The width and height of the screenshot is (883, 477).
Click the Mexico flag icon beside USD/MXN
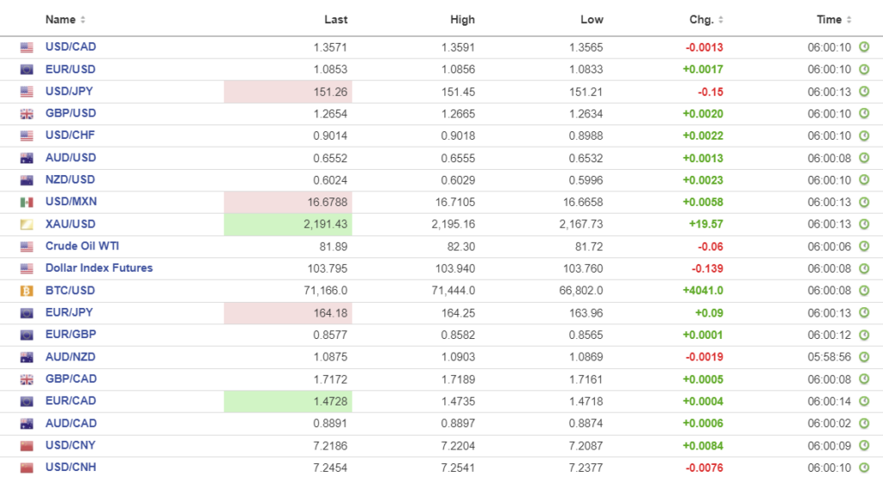pos(27,202)
